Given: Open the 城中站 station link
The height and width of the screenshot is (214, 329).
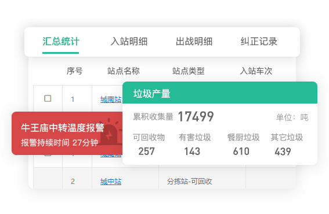Looking at the screenshot, I should (111, 182).
